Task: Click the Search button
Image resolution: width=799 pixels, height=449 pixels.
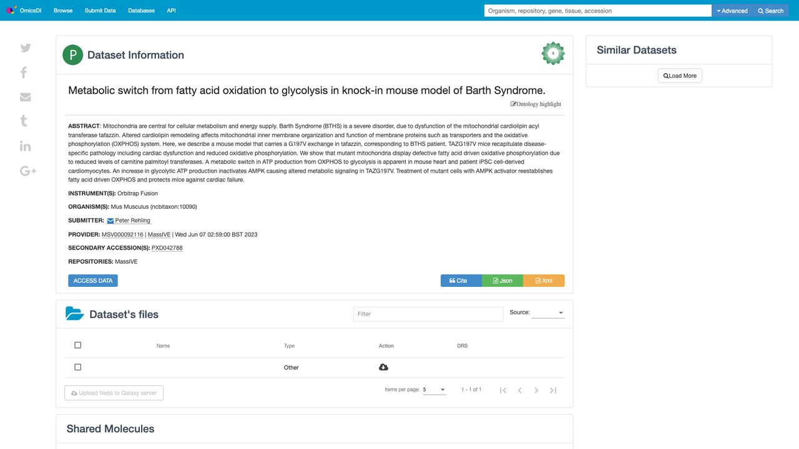Action: pyautogui.click(x=770, y=11)
